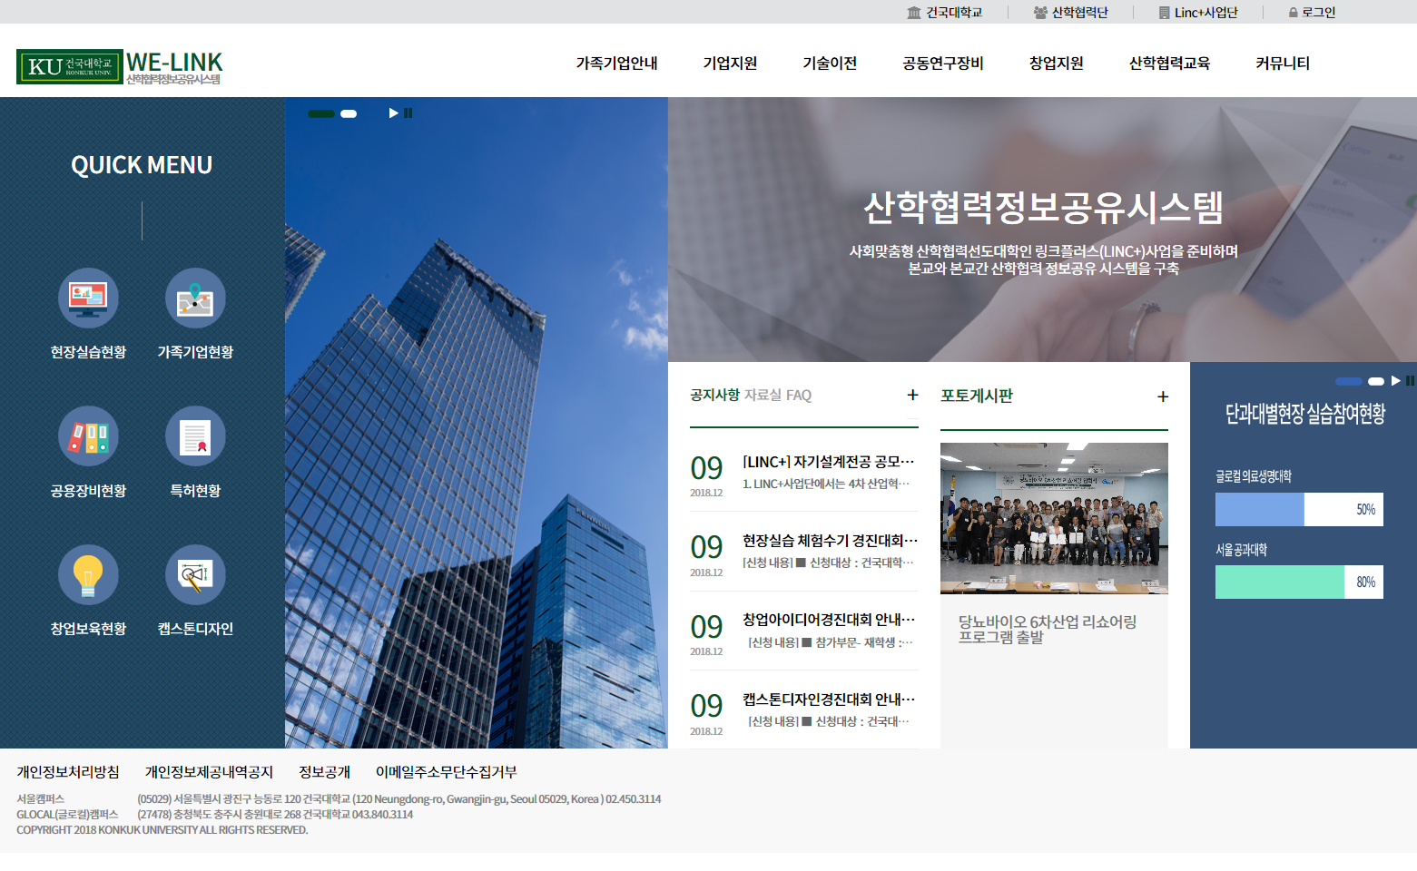Play the main banner slideshow
Viewport: 1417px width, 871px height.
pos(393,113)
